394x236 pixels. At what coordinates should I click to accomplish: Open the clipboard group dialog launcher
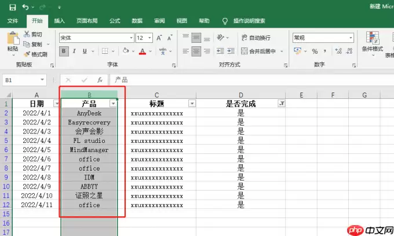click(x=52, y=65)
